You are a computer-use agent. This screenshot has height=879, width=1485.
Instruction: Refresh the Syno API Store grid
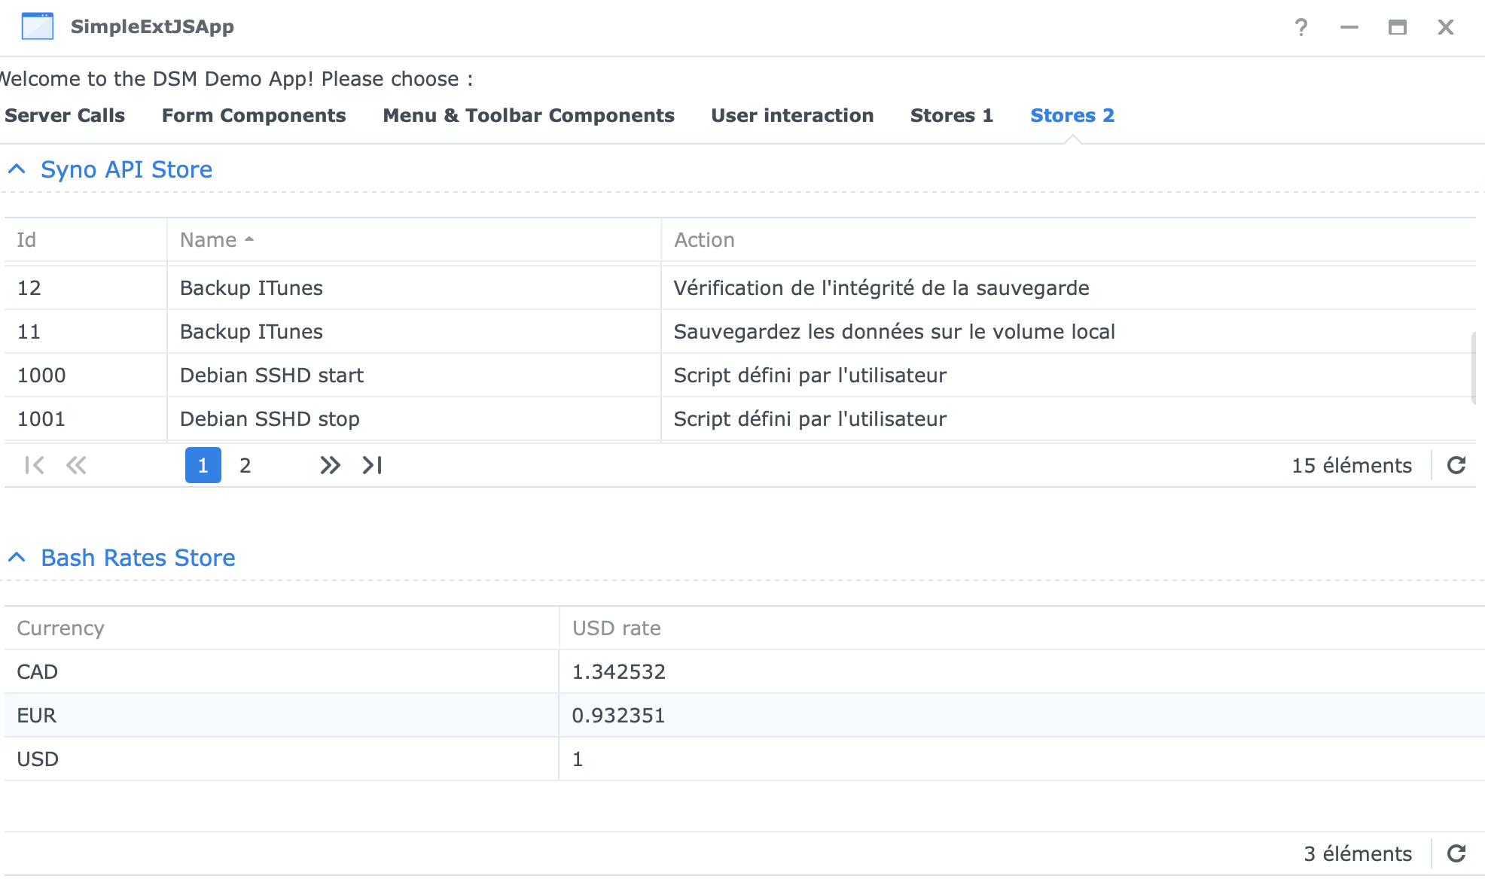coord(1458,465)
